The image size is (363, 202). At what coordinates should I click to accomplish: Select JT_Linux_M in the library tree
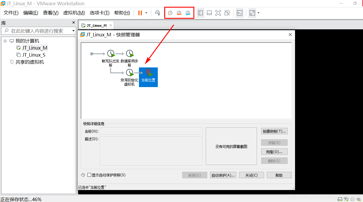[35, 48]
